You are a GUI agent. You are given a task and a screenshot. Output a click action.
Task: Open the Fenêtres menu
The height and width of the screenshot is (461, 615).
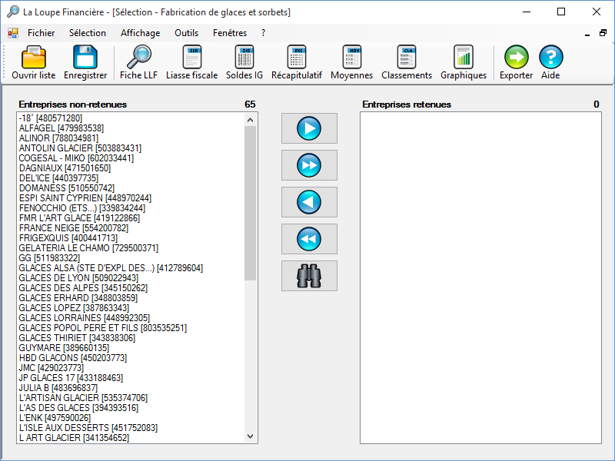pos(230,33)
